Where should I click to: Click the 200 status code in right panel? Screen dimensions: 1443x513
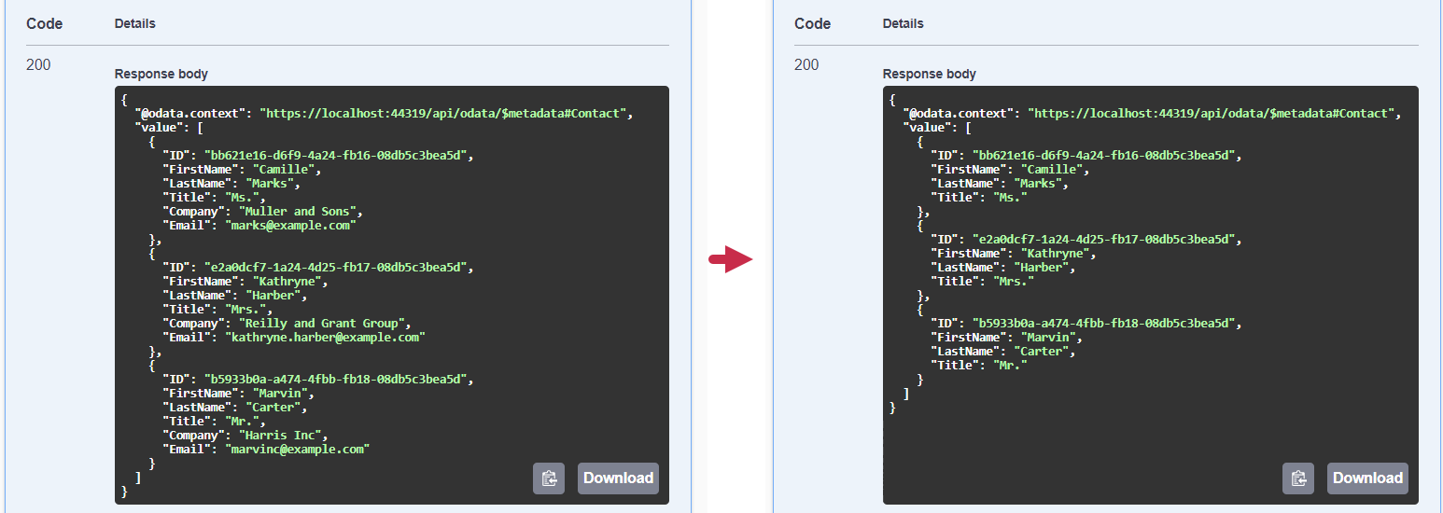click(x=806, y=65)
